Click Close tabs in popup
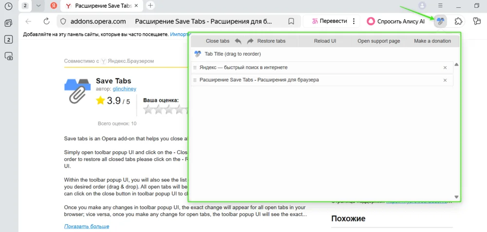 coord(218,41)
